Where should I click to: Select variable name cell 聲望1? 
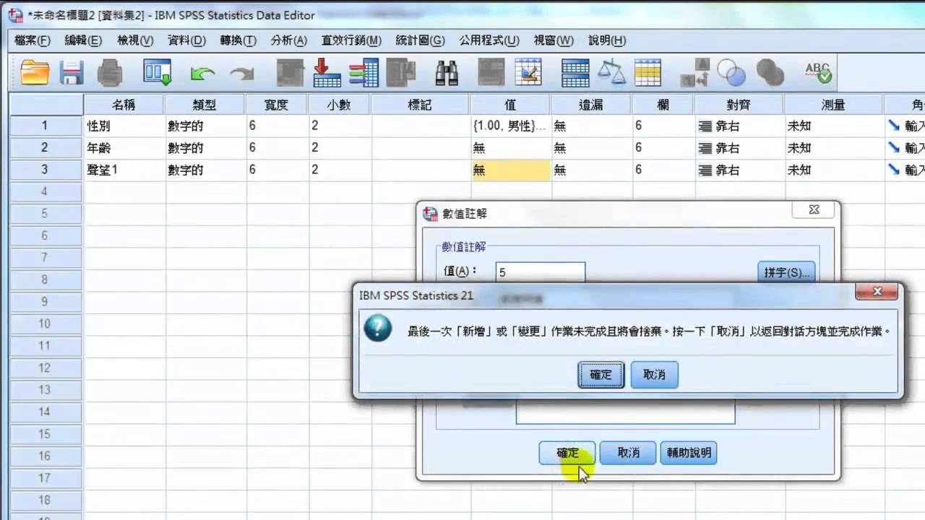tap(124, 170)
